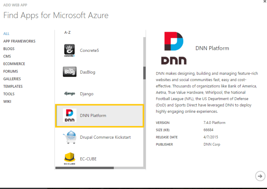Click the DNN Platform title in details pane
This screenshot has height=189, width=267.
pyautogui.click(x=212, y=48)
